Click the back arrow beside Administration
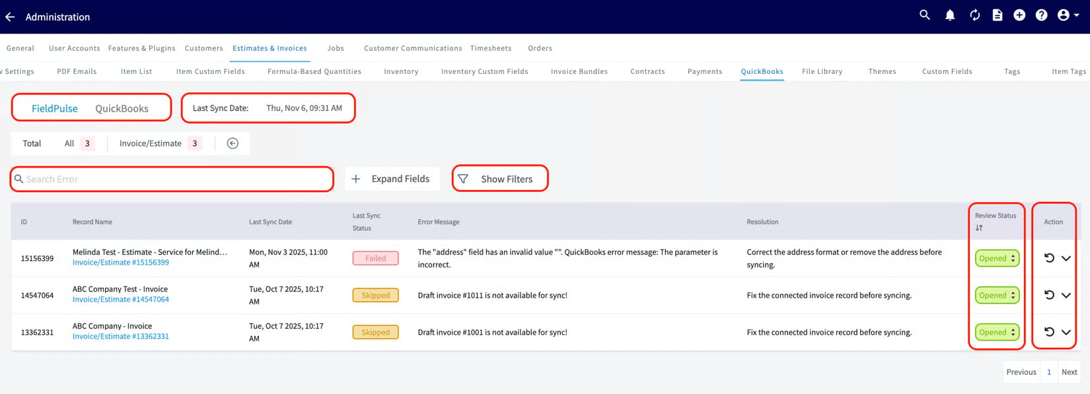 click(10, 17)
